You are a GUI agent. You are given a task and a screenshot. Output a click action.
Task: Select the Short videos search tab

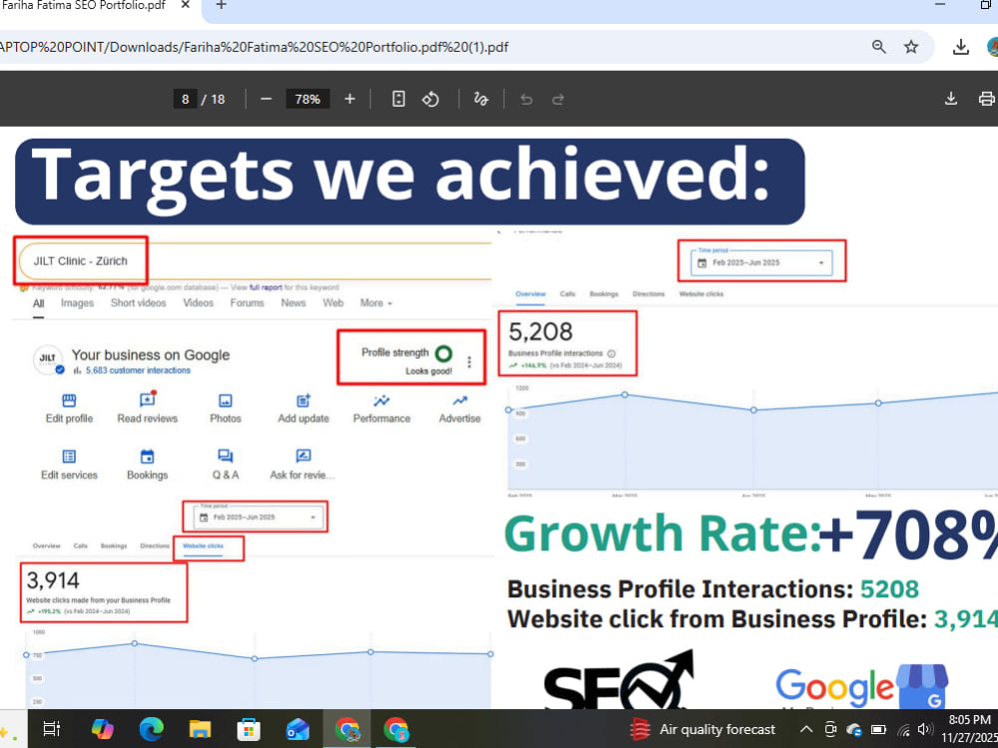138,303
